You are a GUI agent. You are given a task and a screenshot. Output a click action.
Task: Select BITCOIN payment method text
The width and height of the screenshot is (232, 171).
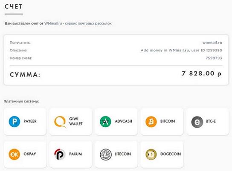click(168, 121)
